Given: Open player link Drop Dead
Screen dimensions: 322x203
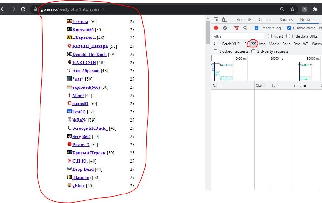Looking at the screenshot, I should [83, 169].
